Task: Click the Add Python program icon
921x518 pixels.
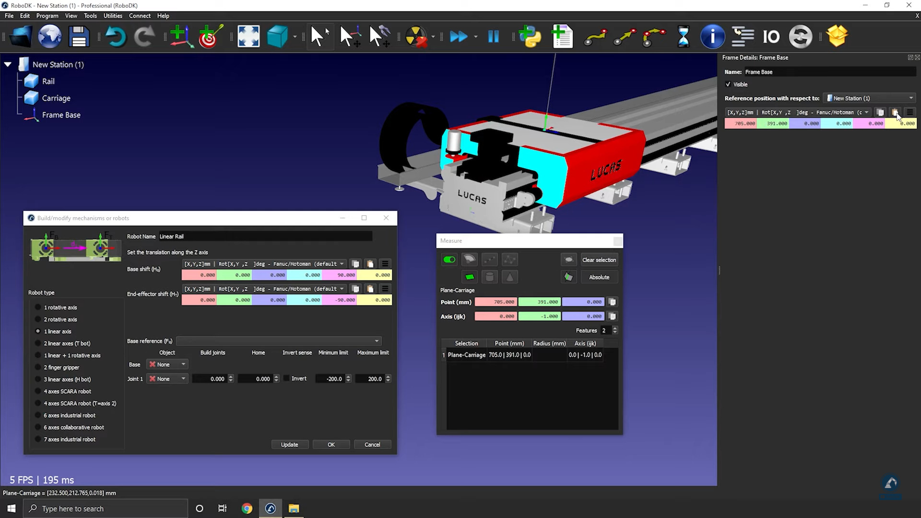Action: click(x=530, y=36)
